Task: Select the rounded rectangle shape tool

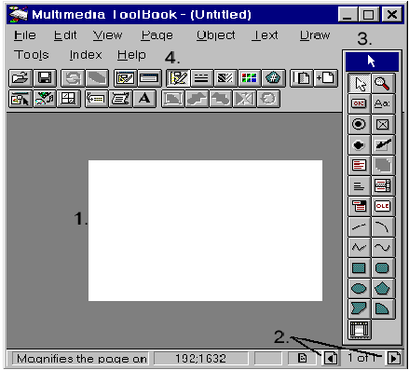Action: click(383, 267)
